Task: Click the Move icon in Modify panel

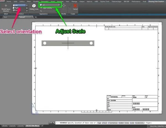Action: [64, 6]
